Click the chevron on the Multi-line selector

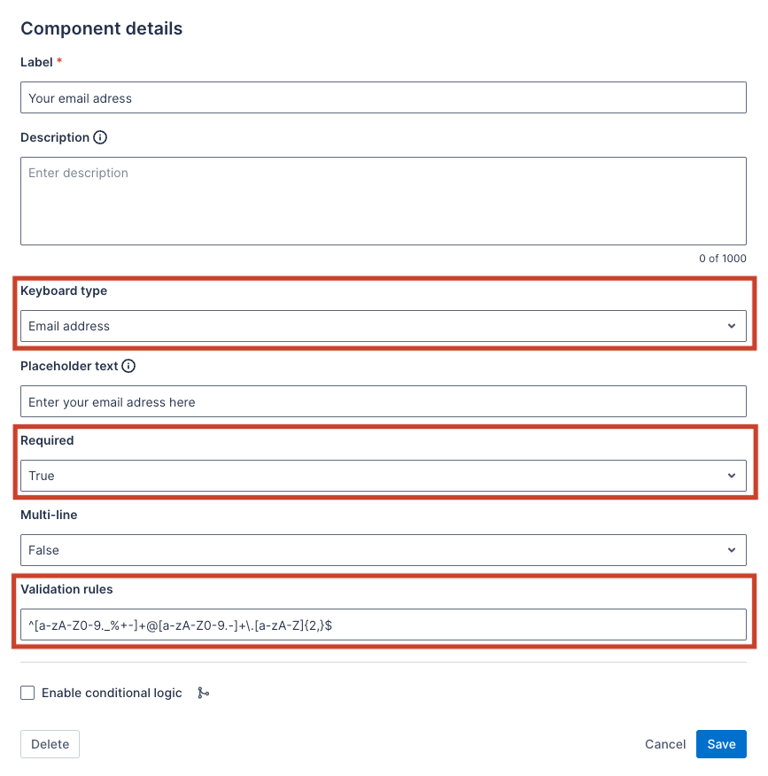click(x=732, y=550)
